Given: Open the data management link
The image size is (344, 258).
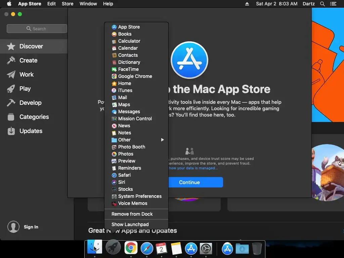Looking at the screenshot, I should click(193, 168).
